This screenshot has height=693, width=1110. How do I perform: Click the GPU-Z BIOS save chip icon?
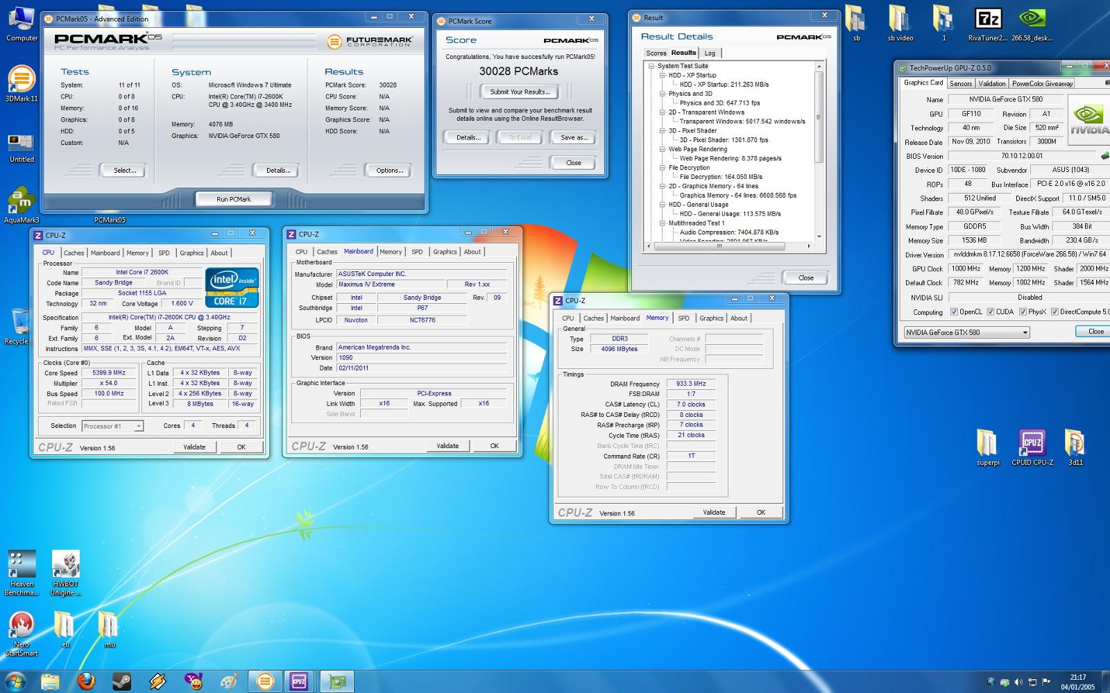[x=1104, y=155]
